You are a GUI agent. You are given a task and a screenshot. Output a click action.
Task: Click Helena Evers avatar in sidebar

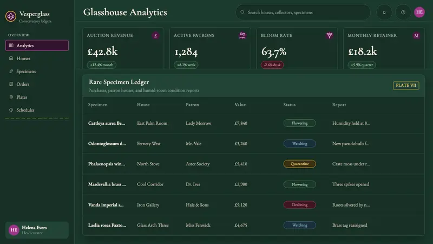pos(14,230)
